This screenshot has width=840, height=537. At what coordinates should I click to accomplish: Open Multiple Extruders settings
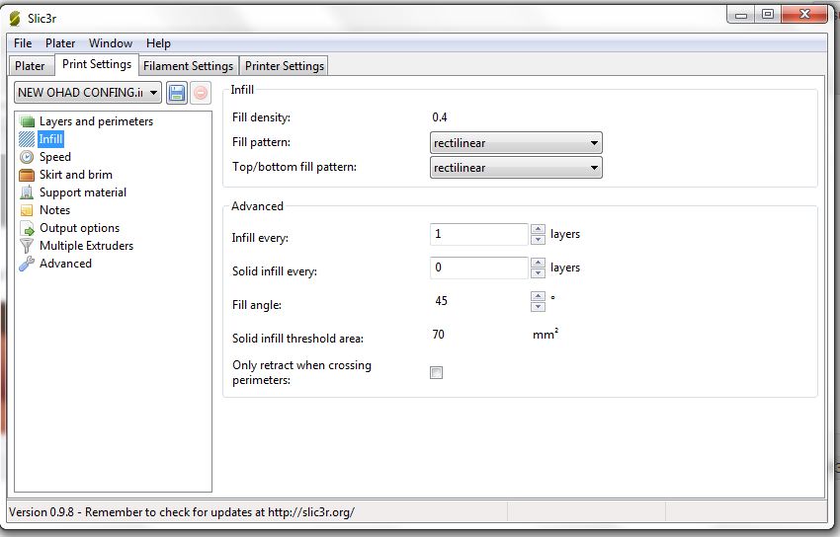coord(86,246)
